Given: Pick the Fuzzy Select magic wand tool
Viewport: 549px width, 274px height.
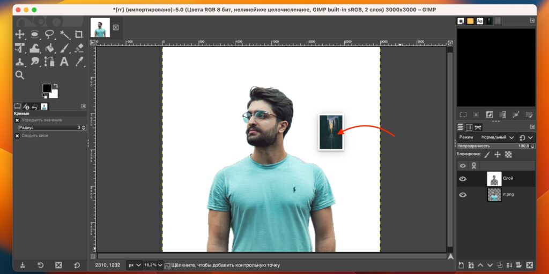Looking at the screenshot, I should [x=64, y=34].
